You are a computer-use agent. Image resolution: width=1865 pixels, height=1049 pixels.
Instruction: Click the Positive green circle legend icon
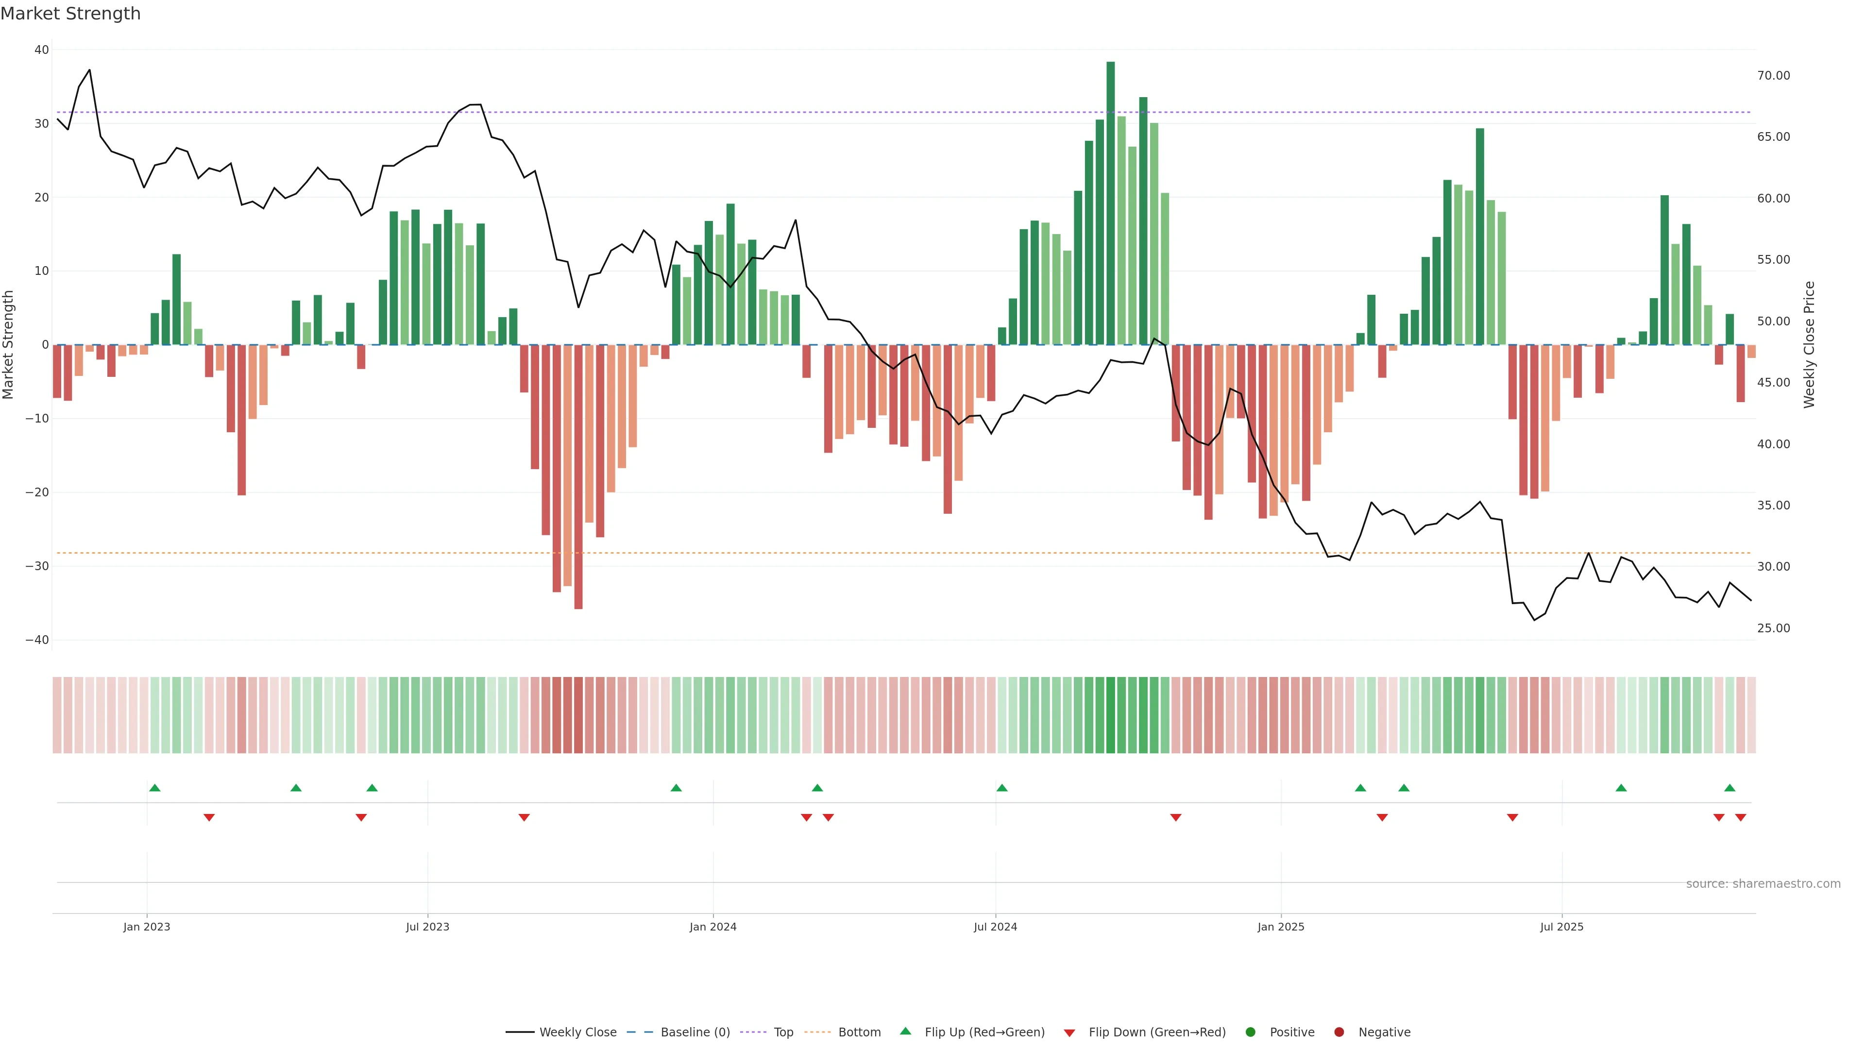click(1250, 1032)
